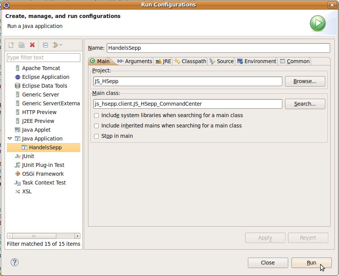Delete selected configuration with red X

tap(33, 45)
